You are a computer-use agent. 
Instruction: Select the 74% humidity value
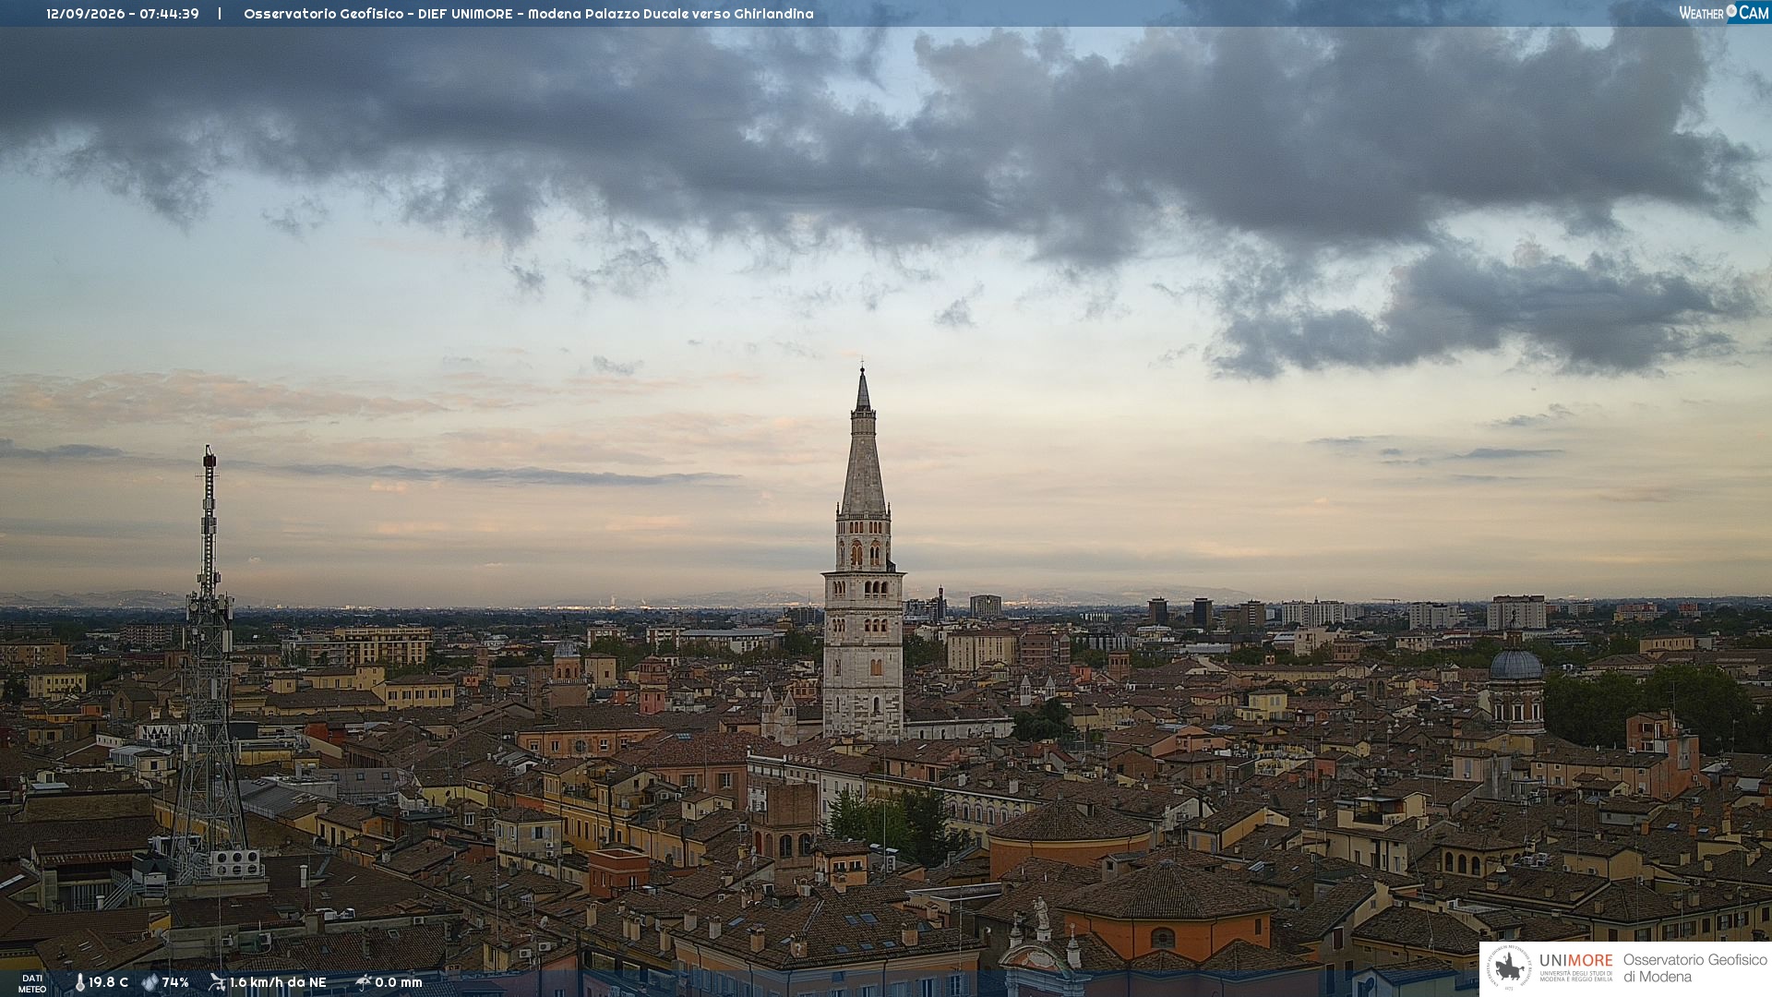(x=175, y=982)
